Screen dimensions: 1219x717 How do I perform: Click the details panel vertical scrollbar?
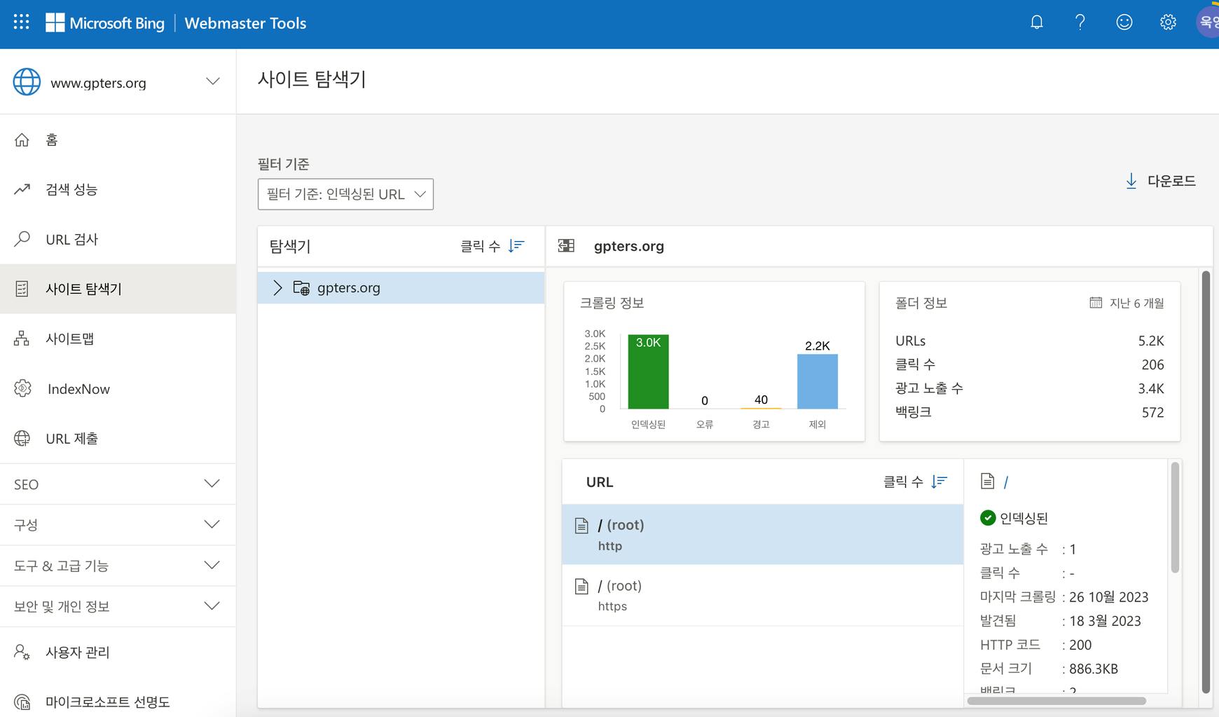coord(1175,517)
